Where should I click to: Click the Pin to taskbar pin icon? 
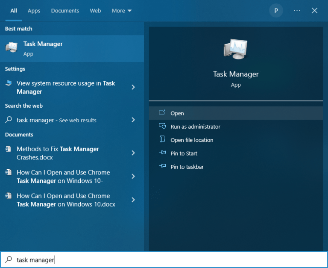pos(162,166)
